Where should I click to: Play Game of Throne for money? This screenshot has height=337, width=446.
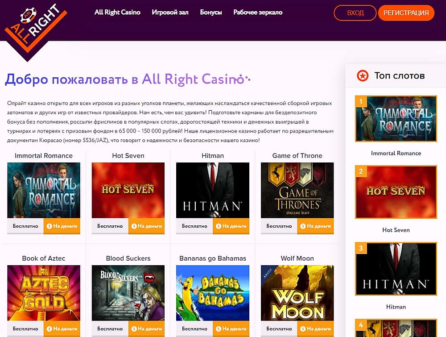click(316, 226)
